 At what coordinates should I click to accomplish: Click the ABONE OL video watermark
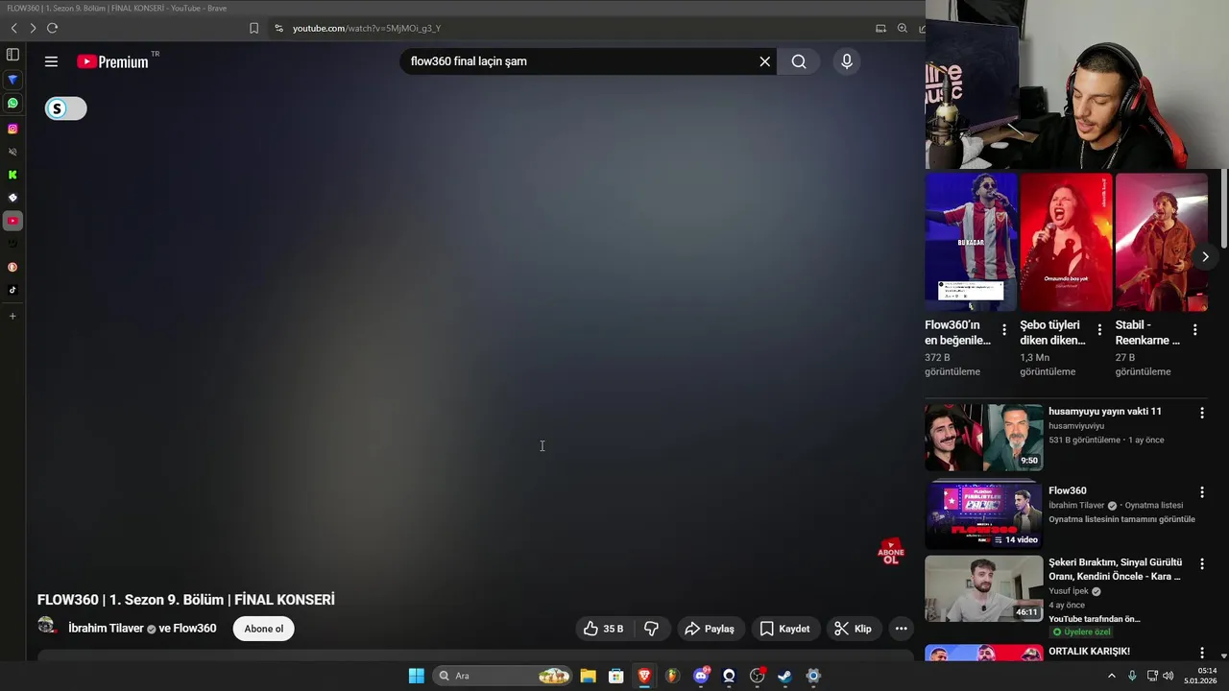[891, 551]
